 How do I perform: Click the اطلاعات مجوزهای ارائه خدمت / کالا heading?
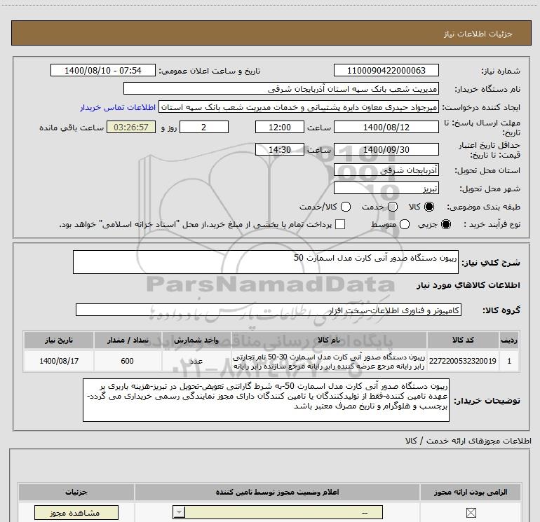click(468, 441)
